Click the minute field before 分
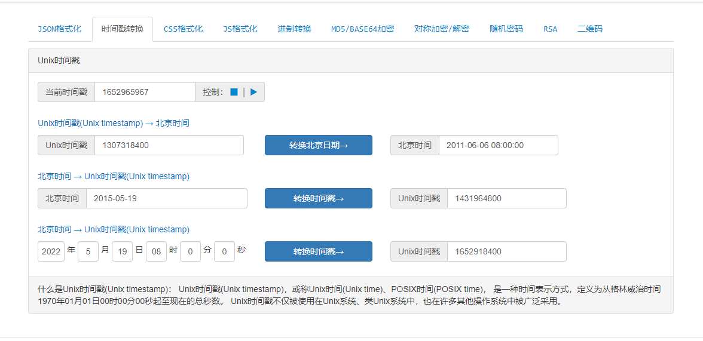 pyautogui.click(x=191, y=251)
